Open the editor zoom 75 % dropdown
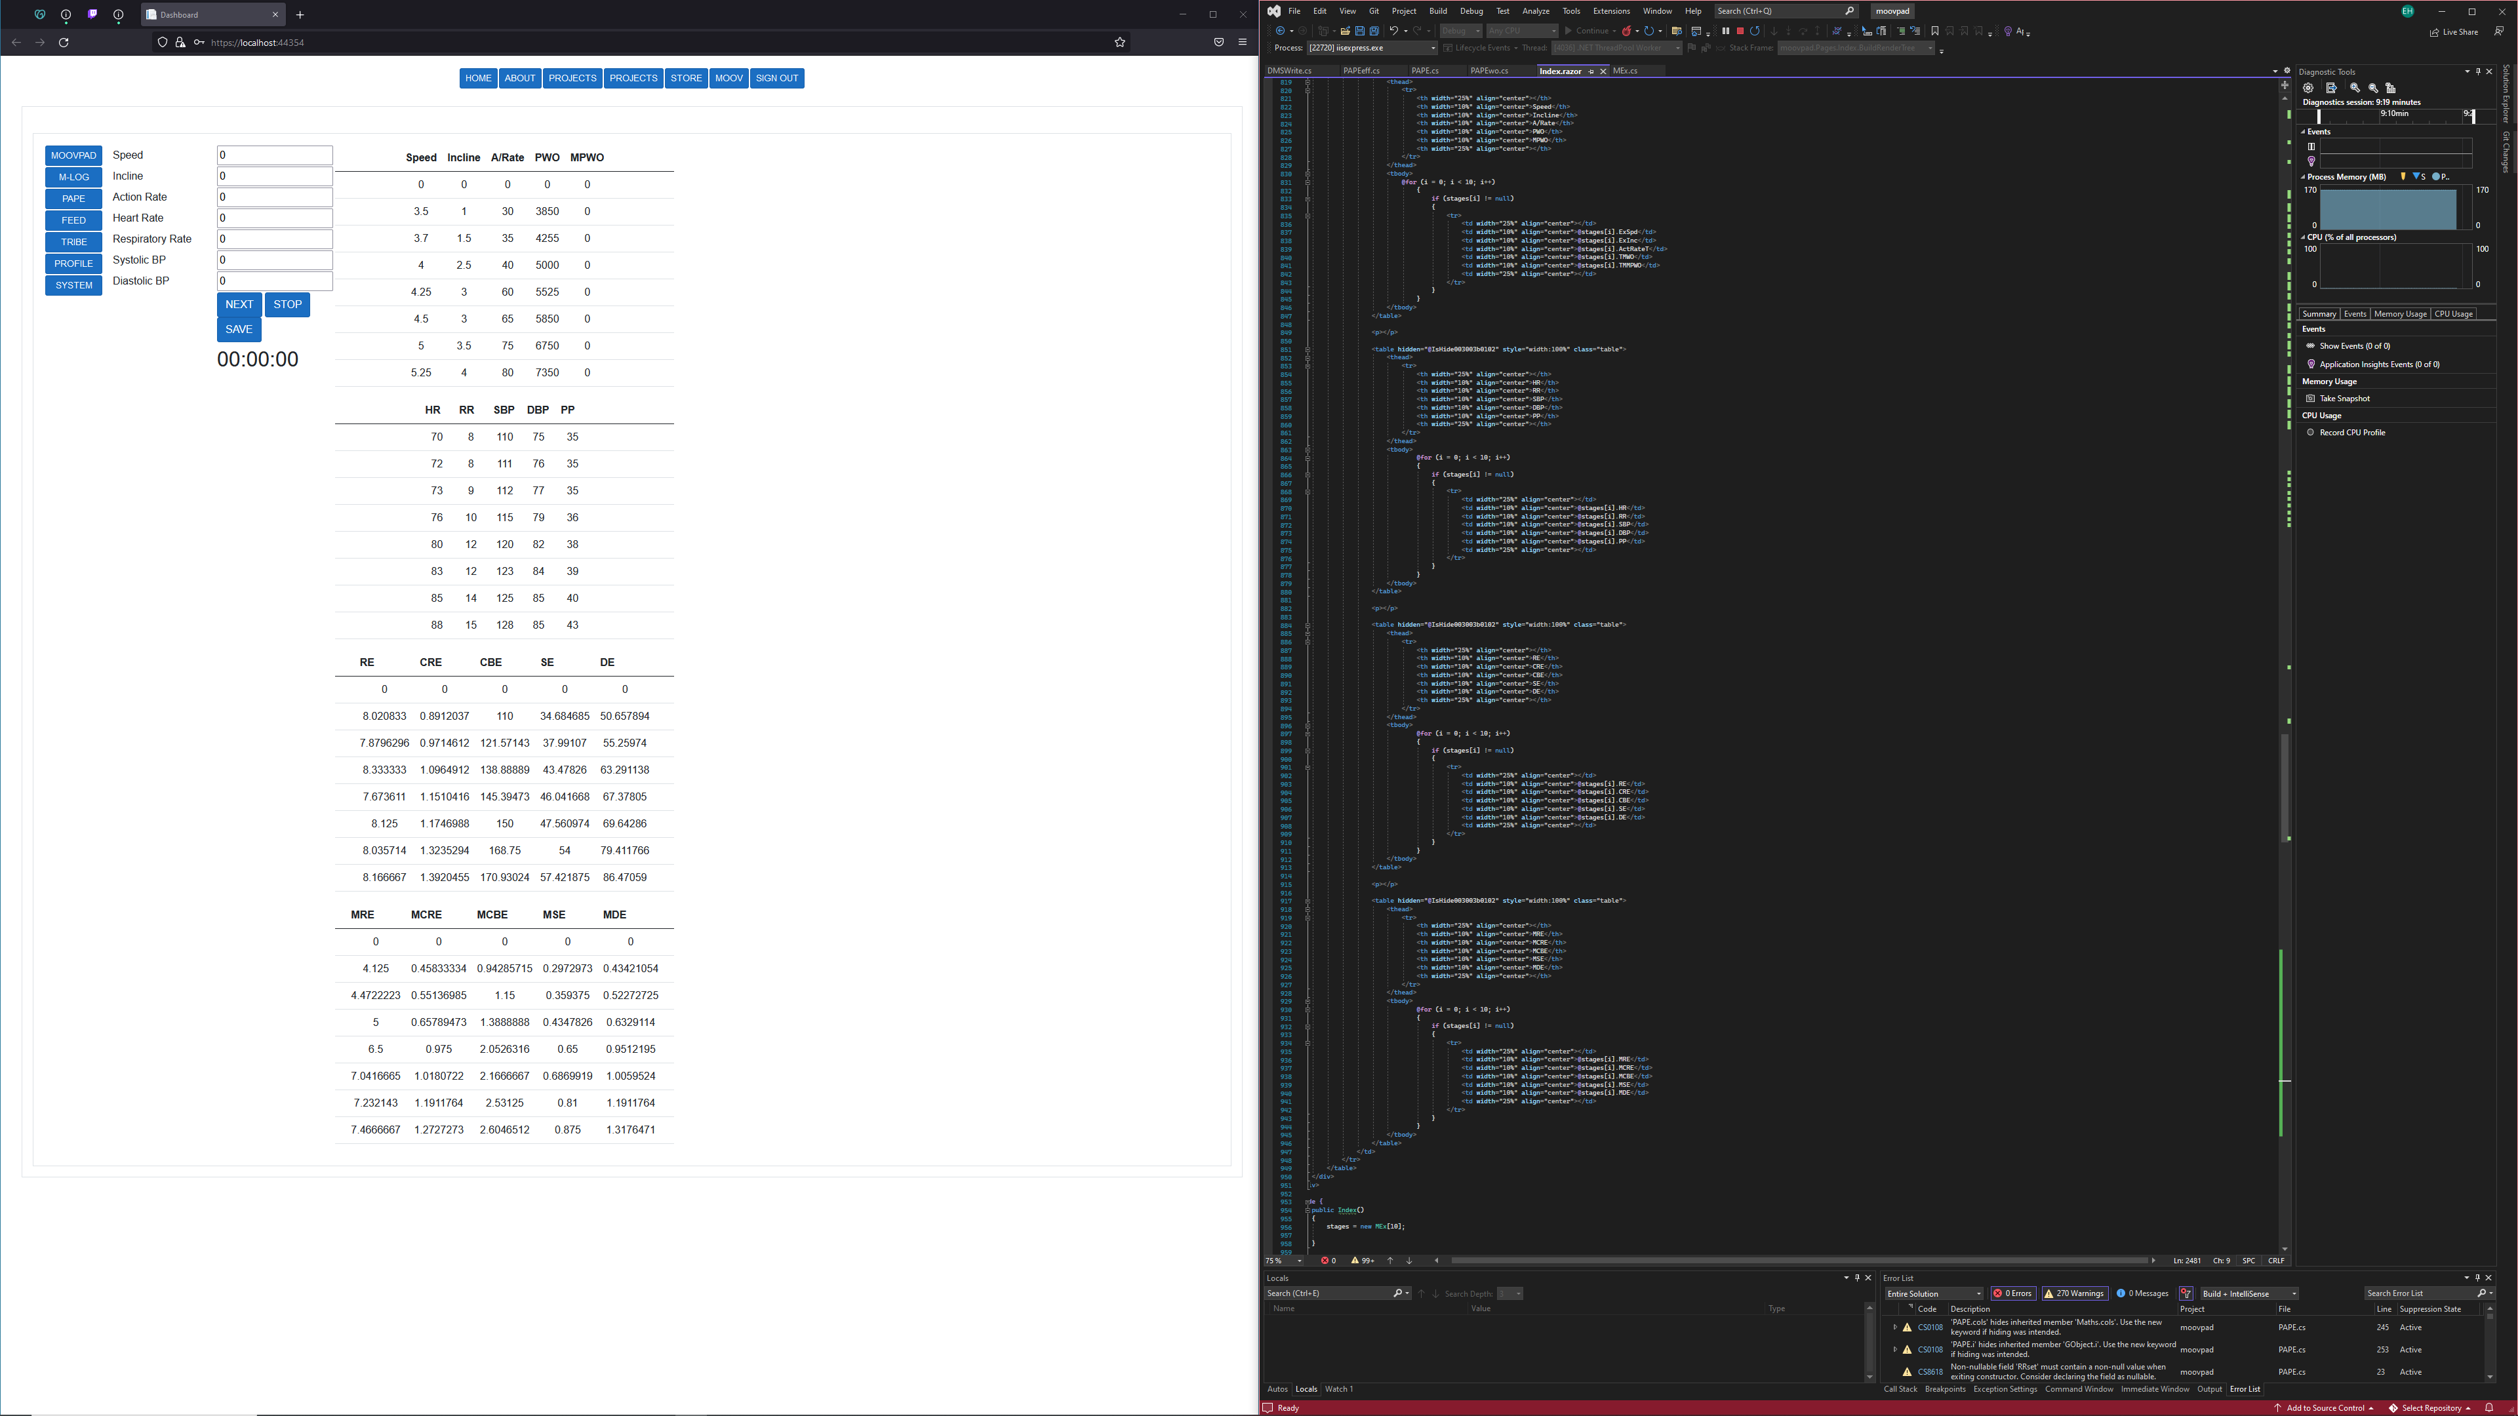2518x1416 pixels. 1285,1261
